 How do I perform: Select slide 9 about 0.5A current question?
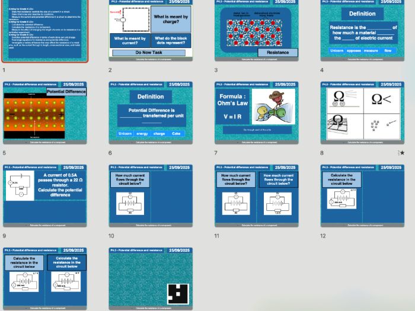pos(45,195)
